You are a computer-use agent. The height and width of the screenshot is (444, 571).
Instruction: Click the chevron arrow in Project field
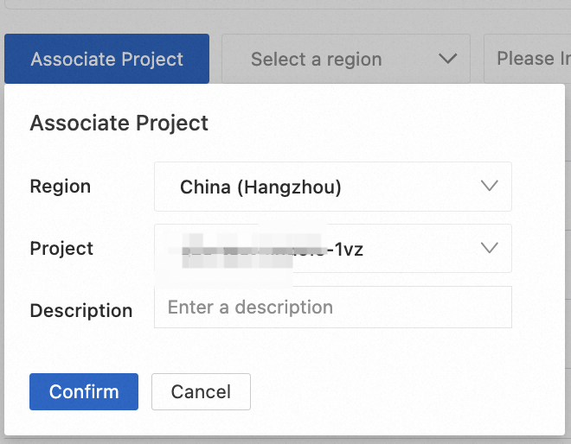(x=489, y=249)
